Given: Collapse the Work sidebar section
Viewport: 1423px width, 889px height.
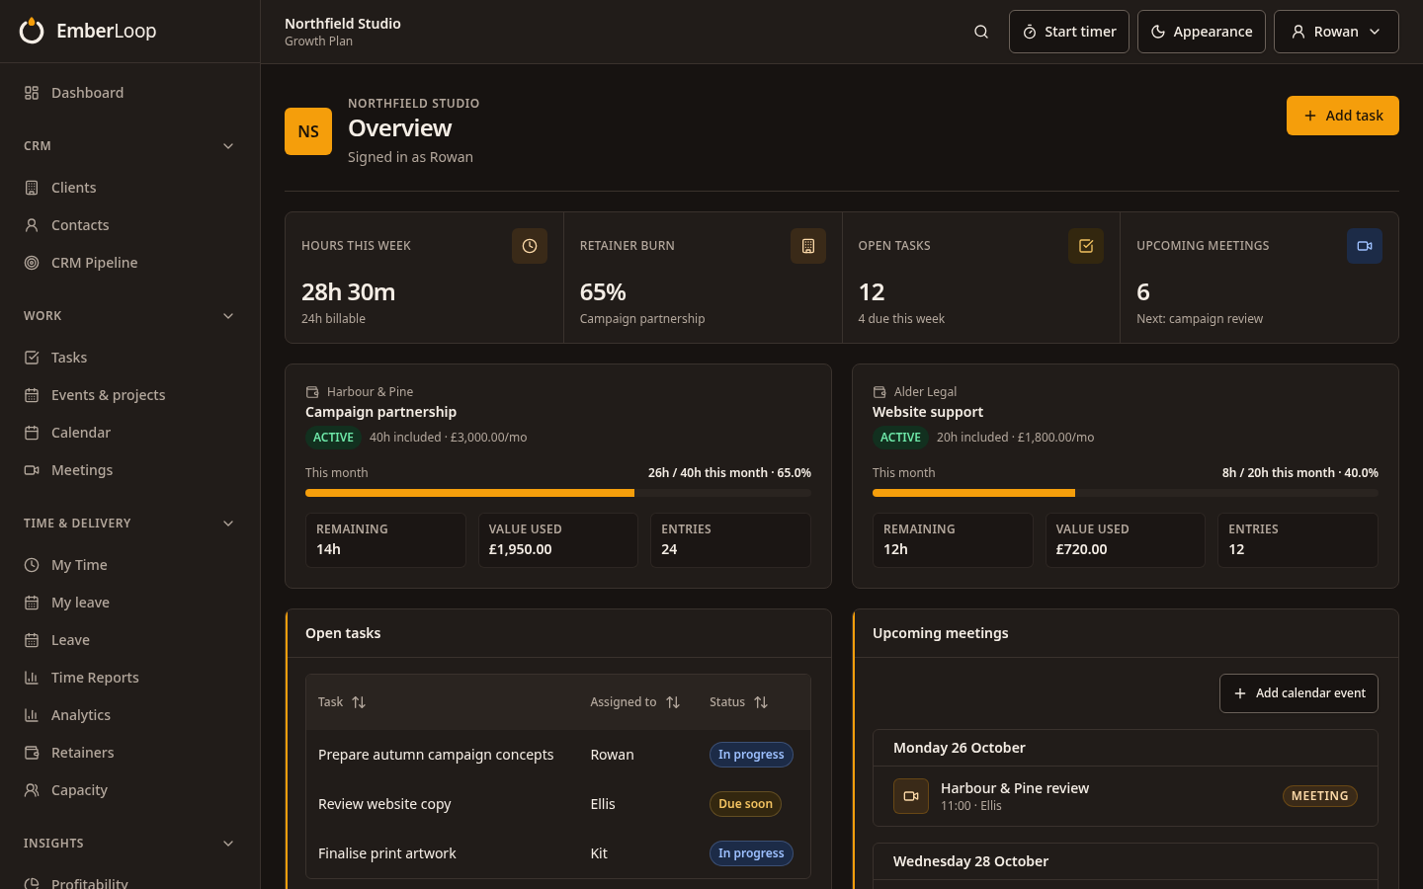Looking at the screenshot, I should (x=228, y=316).
